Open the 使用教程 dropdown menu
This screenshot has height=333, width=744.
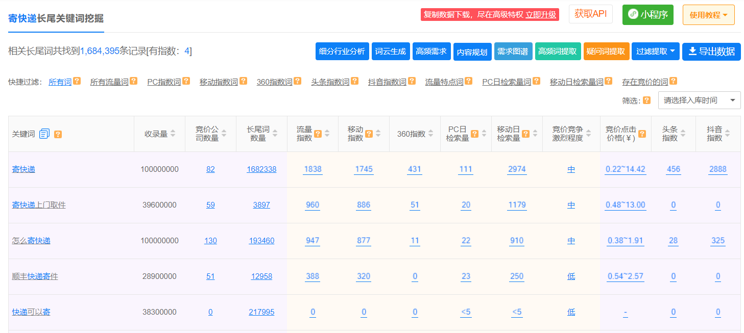708,15
